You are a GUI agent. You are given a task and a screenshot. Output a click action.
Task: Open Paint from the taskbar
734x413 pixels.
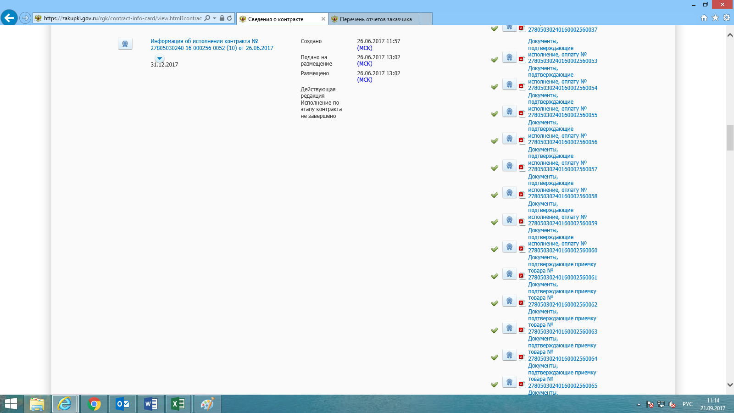207,404
